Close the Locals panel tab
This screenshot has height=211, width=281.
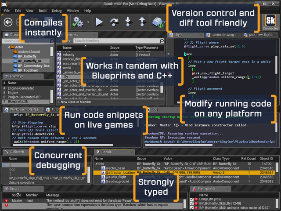(x=132, y=153)
